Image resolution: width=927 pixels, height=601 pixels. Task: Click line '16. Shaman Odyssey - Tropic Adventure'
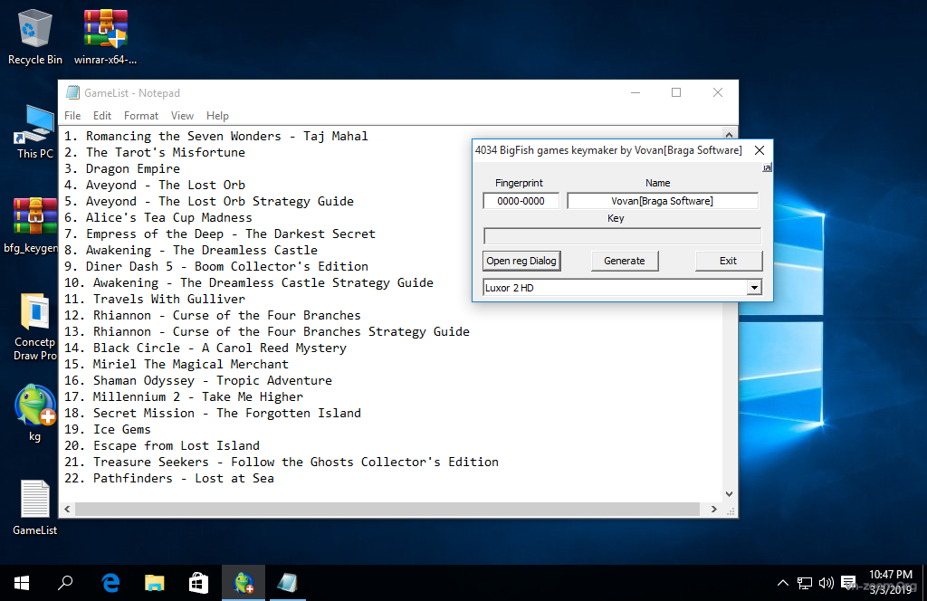tap(198, 381)
